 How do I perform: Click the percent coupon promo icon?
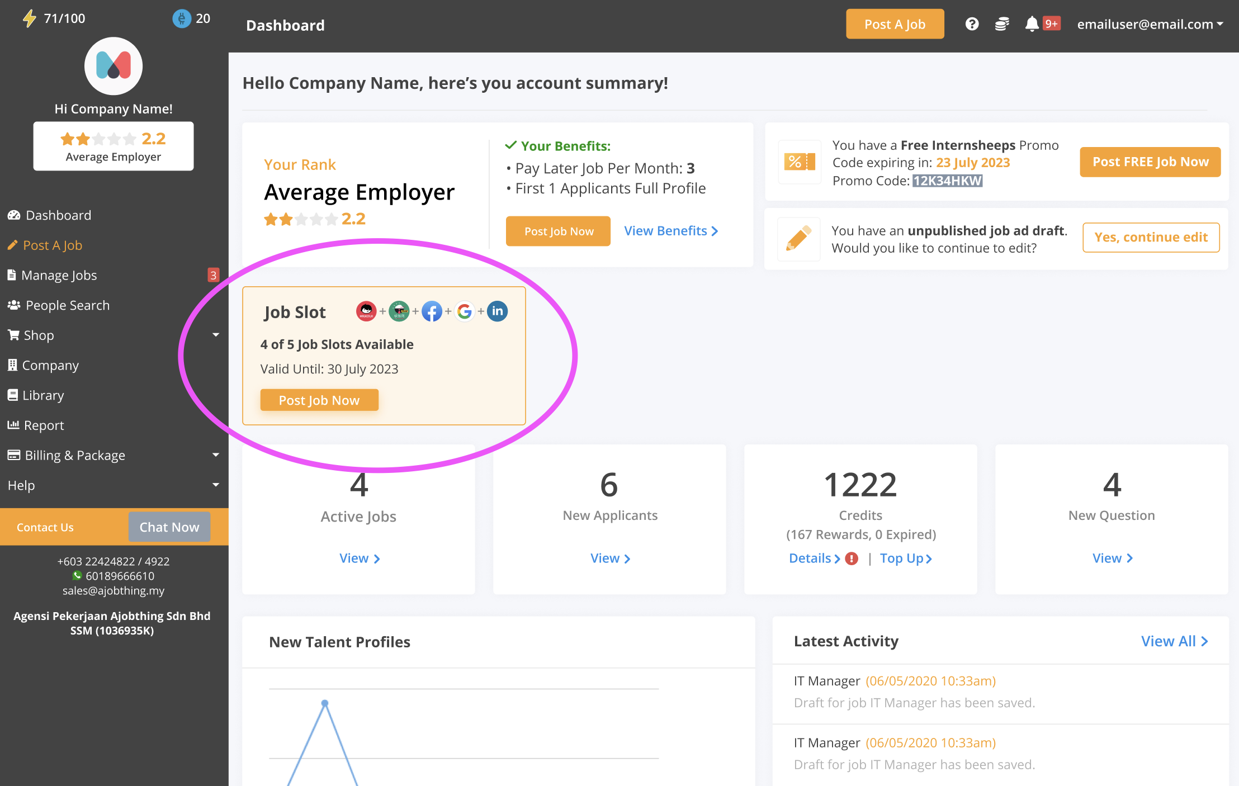pyautogui.click(x=800, y=162)
